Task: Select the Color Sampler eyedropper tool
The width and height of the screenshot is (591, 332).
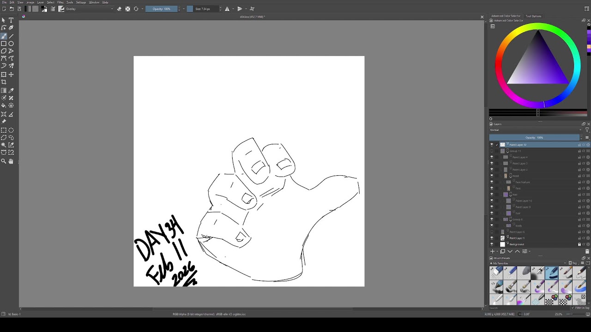Action: (x=11, y=90)
